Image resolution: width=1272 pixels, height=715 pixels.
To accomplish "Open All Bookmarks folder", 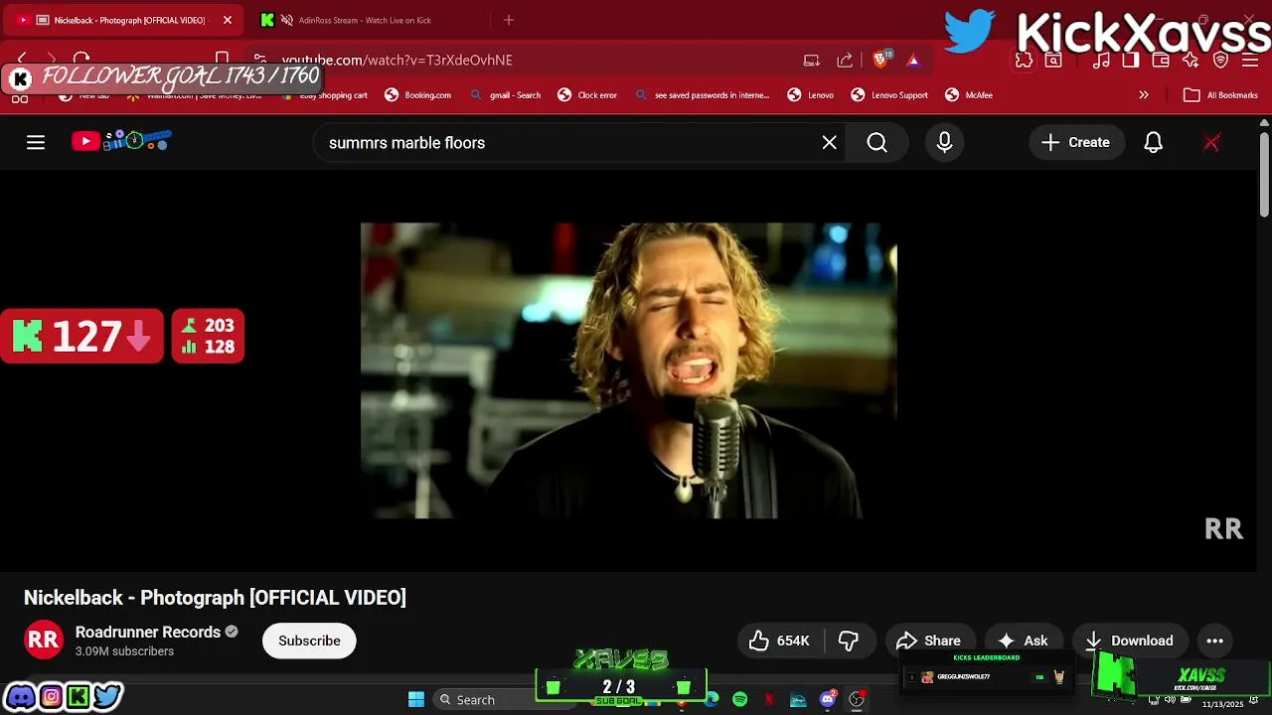I will [1221, 95].
